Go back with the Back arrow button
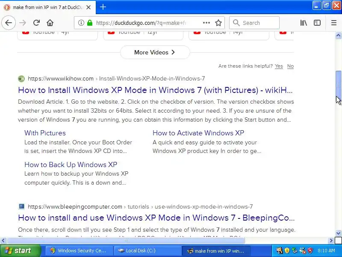Image resolution: width=342 pixels, height=257 pixels. coord(9,23)
